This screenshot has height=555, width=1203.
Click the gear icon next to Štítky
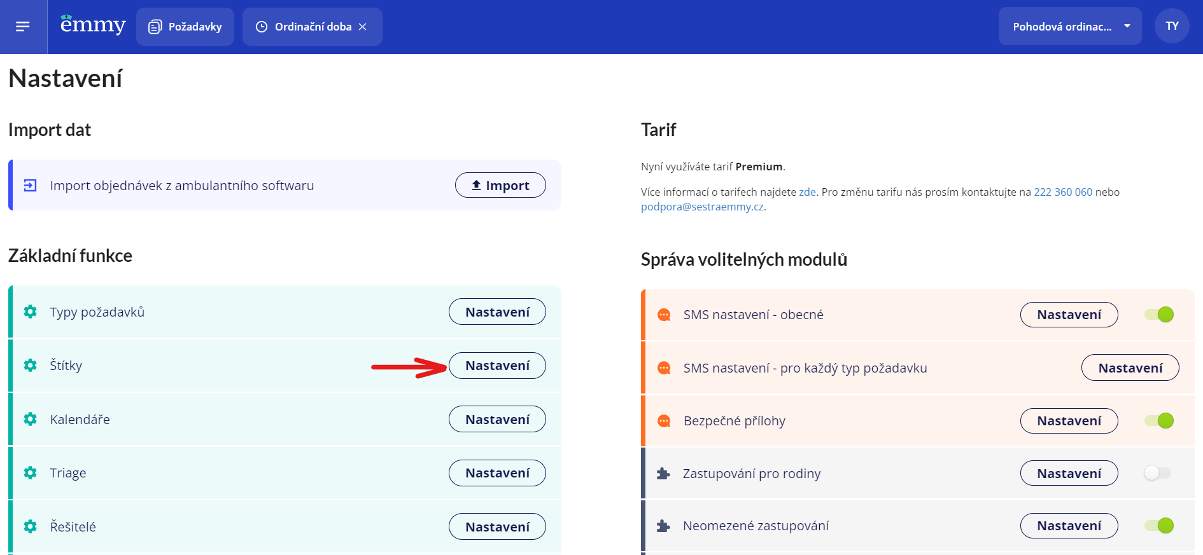[x=30, y=366]
